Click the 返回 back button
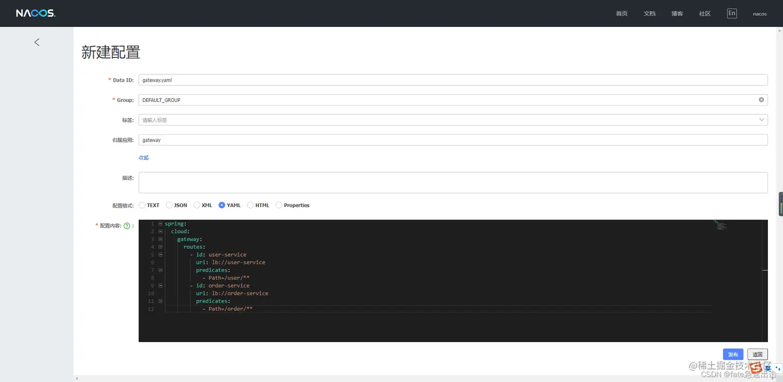This screenshot has height=382, width=783. tap(758, 355)
